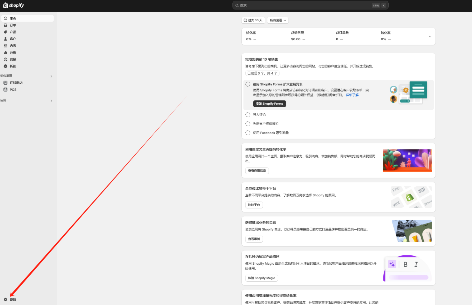Click the discount badge icon beside 折扣
The height and width of the screenshot is (305, 472).
coord(5,66)
